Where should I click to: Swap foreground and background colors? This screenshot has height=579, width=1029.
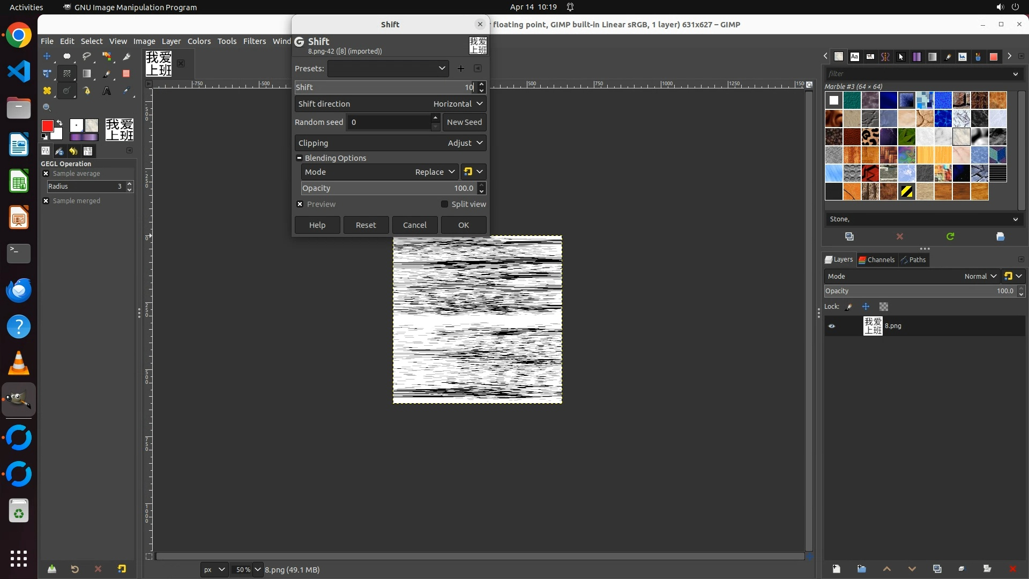[x=59, y=123]
